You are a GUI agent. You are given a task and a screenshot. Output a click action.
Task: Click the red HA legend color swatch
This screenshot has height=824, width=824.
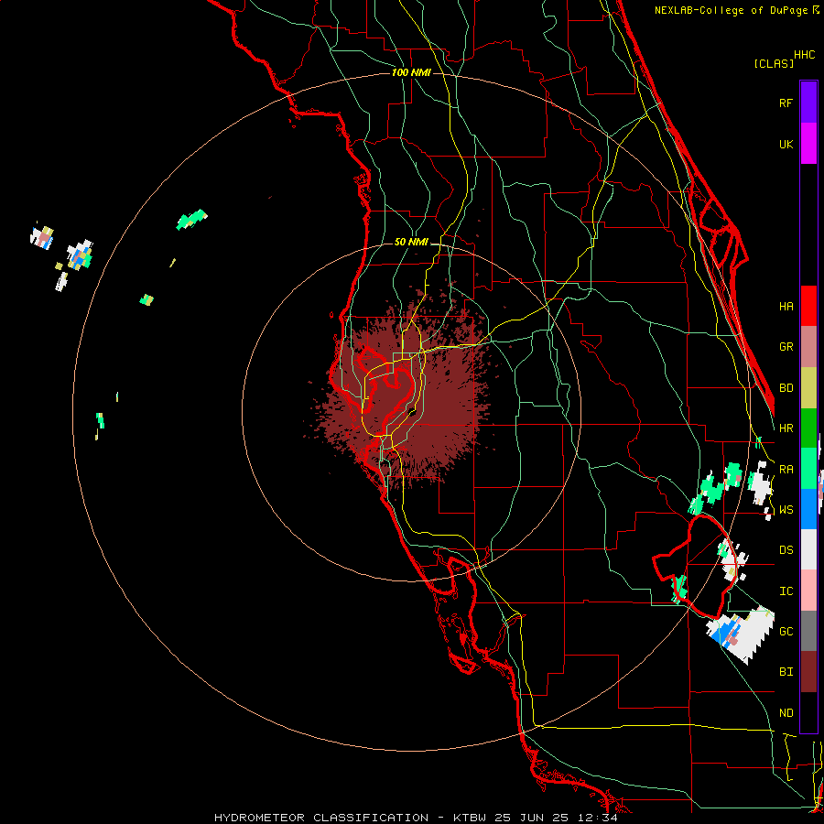coord(808,306)
